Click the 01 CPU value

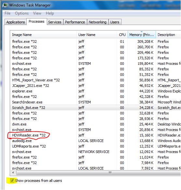(122, 42)
